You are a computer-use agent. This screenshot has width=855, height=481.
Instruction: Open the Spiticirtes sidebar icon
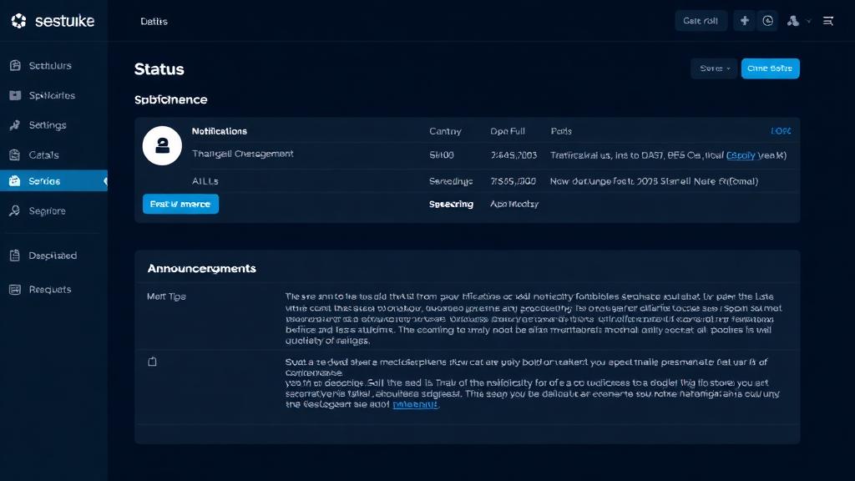click(14, 95)
